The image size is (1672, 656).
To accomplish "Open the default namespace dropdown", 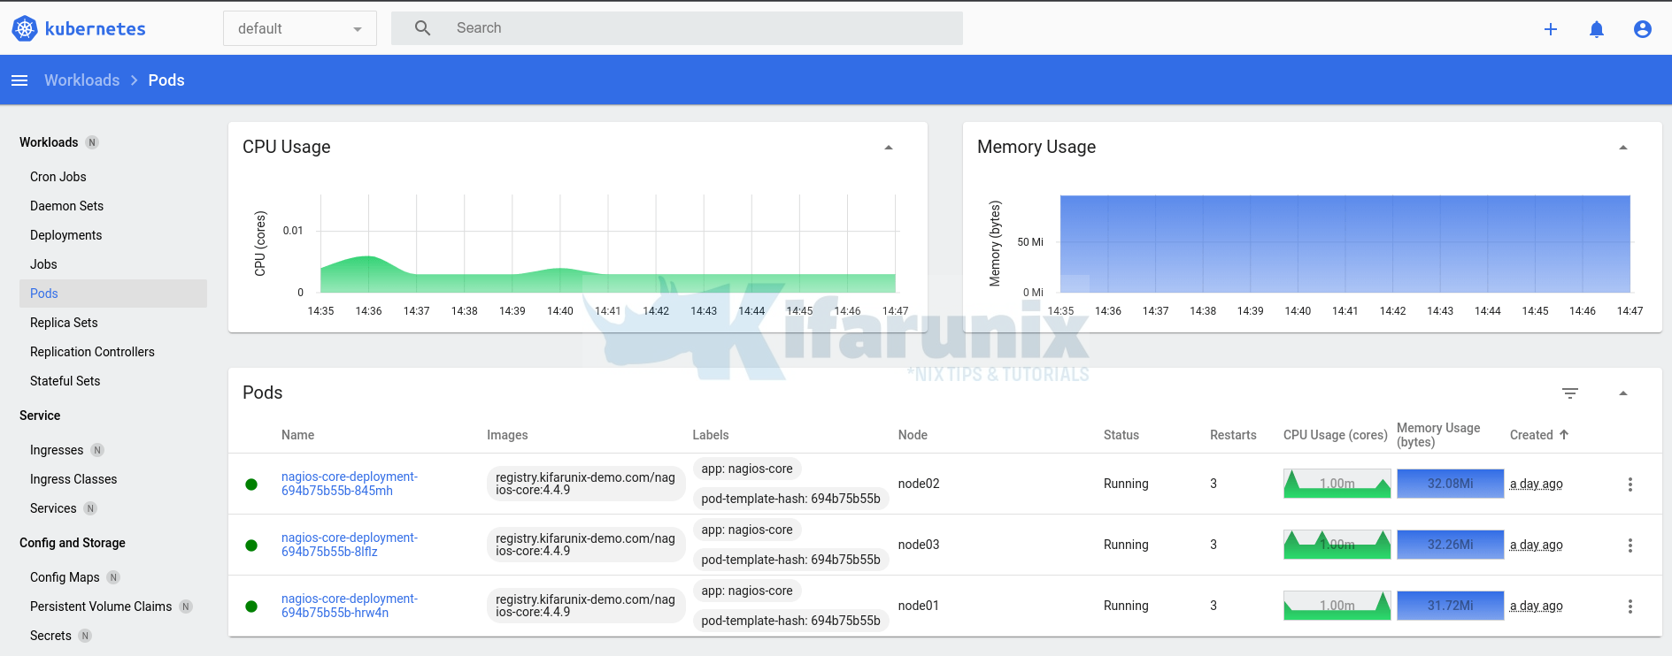I will pos(299,28).
